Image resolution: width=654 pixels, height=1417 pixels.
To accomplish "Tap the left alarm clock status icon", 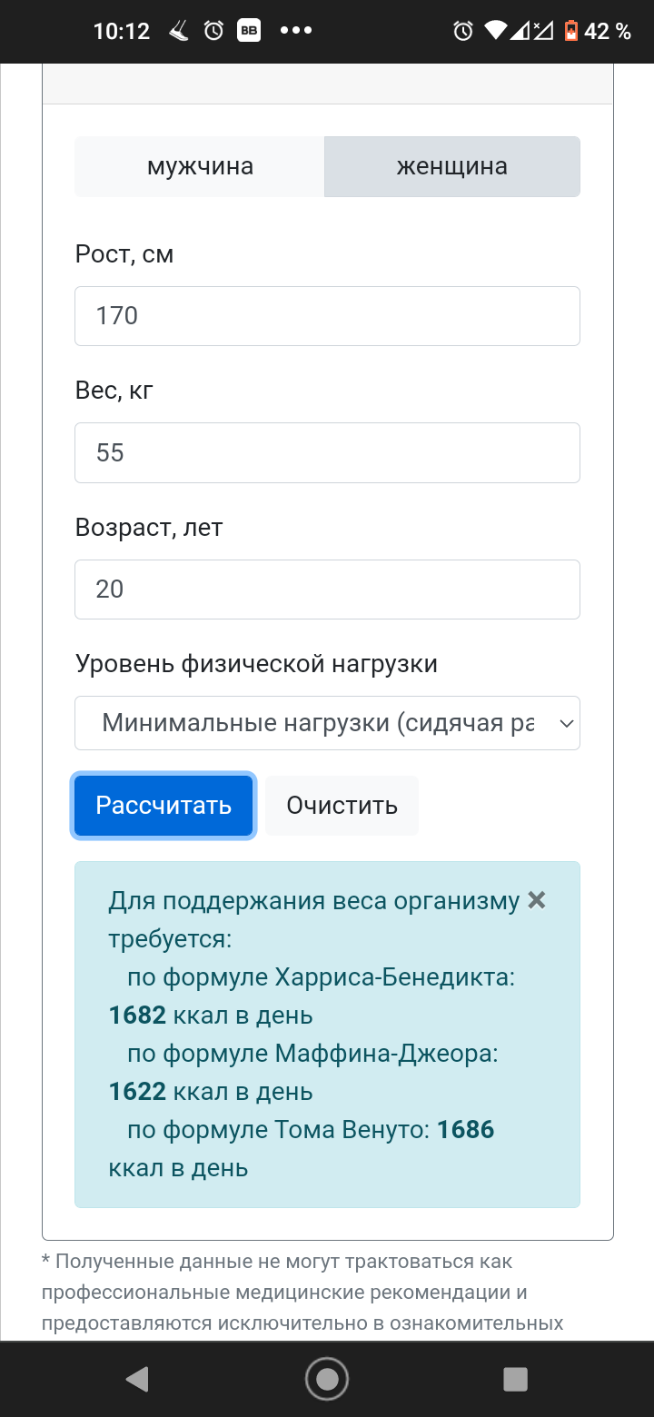I will point(213,31).
